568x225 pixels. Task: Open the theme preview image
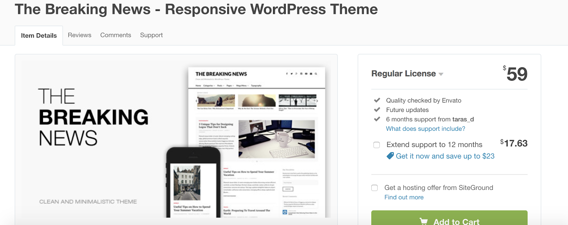click(176, 140)
